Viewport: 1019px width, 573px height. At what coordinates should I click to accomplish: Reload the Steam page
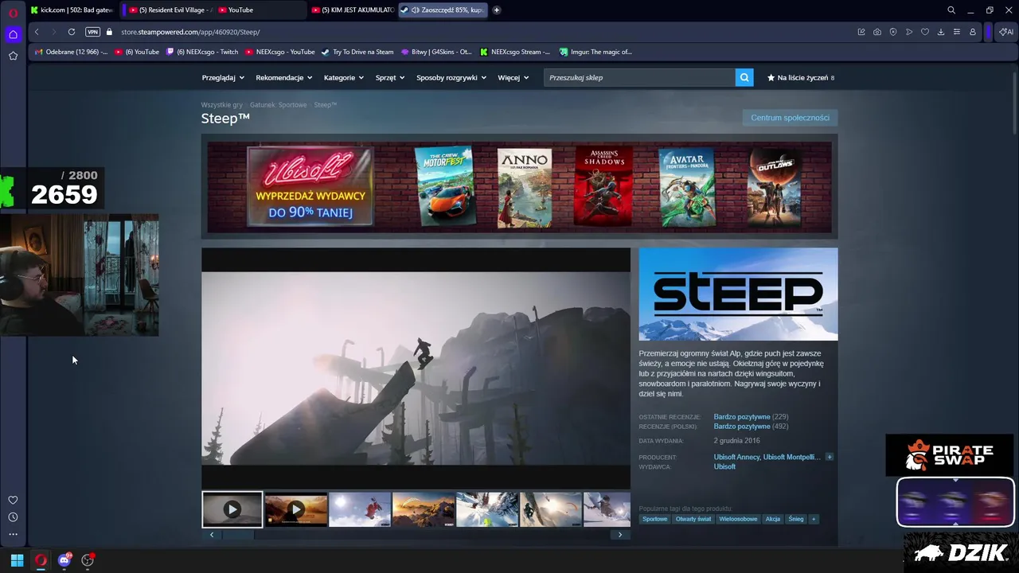[72, 32]
